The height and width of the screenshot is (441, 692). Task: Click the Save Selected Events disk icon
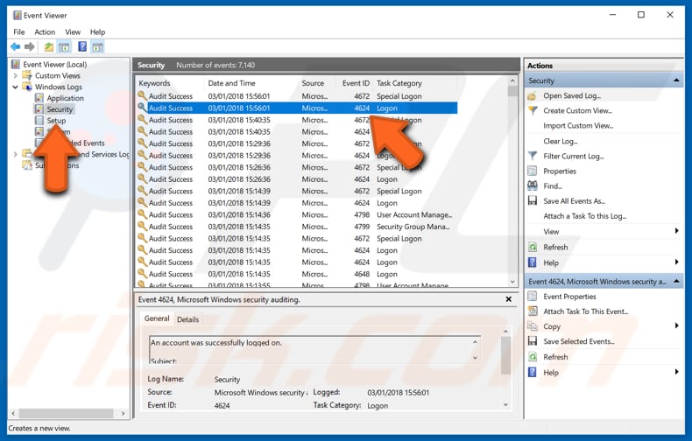pyautogui.click(x=533, y=341)
